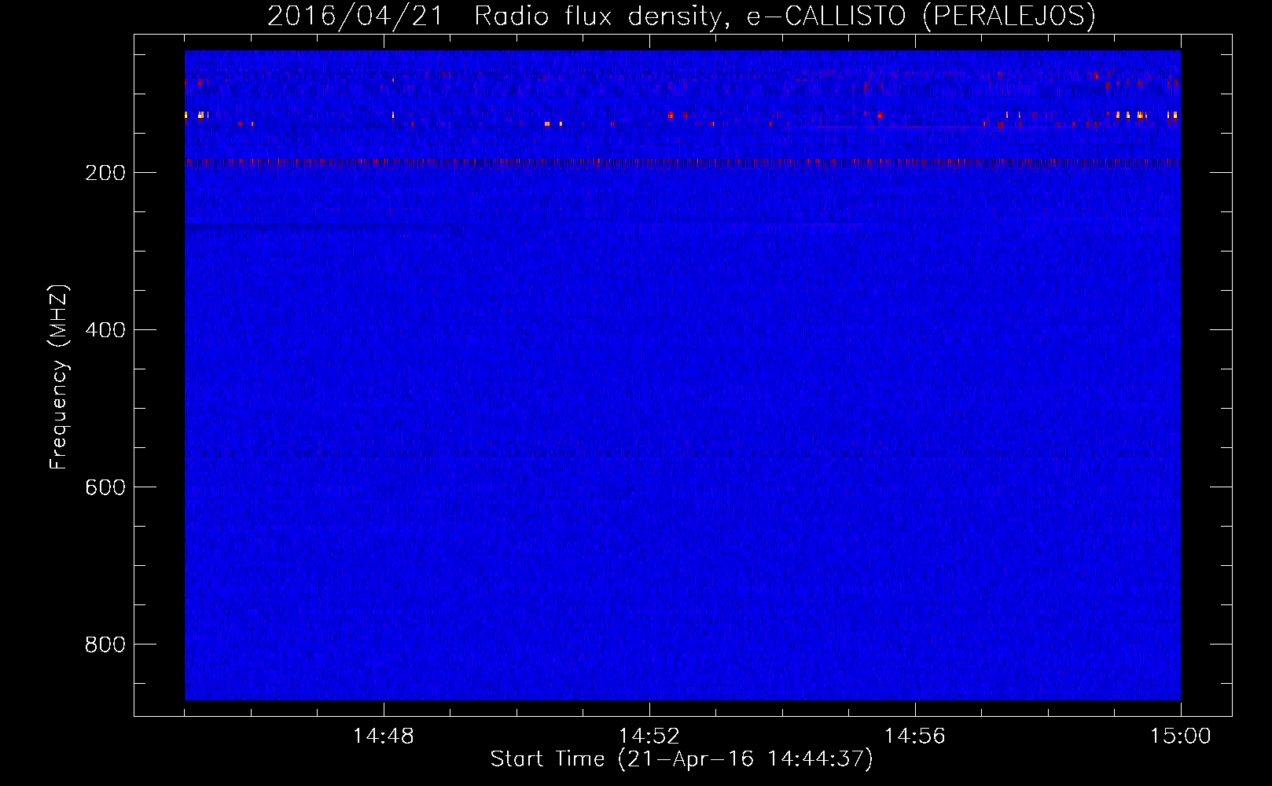Click the 200 frequency axis label
1272x786 pixels.
click(x=105, y=173)
